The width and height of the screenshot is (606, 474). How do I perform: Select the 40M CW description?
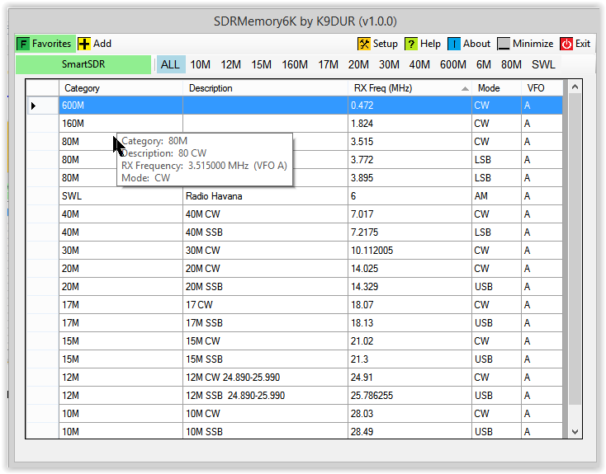click(265, 214)
